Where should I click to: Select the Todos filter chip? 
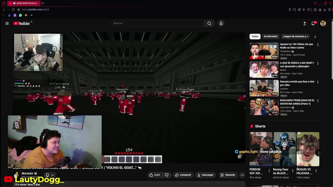point(255,36)
